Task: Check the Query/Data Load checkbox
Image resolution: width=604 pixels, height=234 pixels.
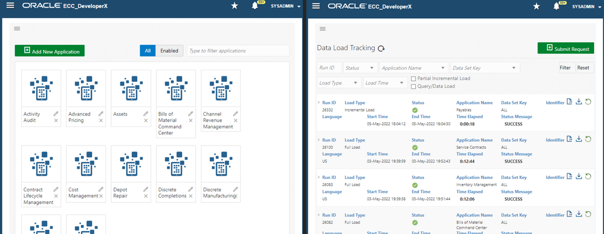Action: pyautogui.click(x=413, y=87)
